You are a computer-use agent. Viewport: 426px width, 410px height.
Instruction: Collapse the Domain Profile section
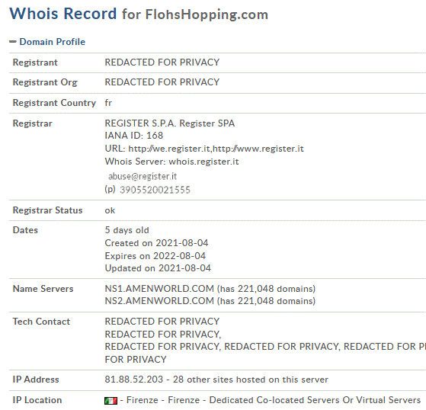(52, 42)
